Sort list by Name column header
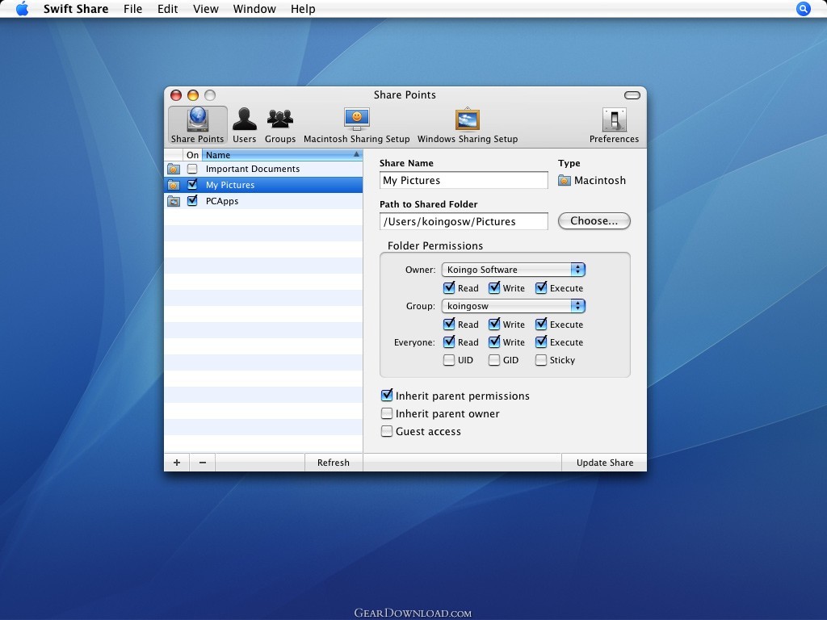Image resolution: width=827 pixels, height=620 pixels. pyautogui.click(x=282, y=155)
